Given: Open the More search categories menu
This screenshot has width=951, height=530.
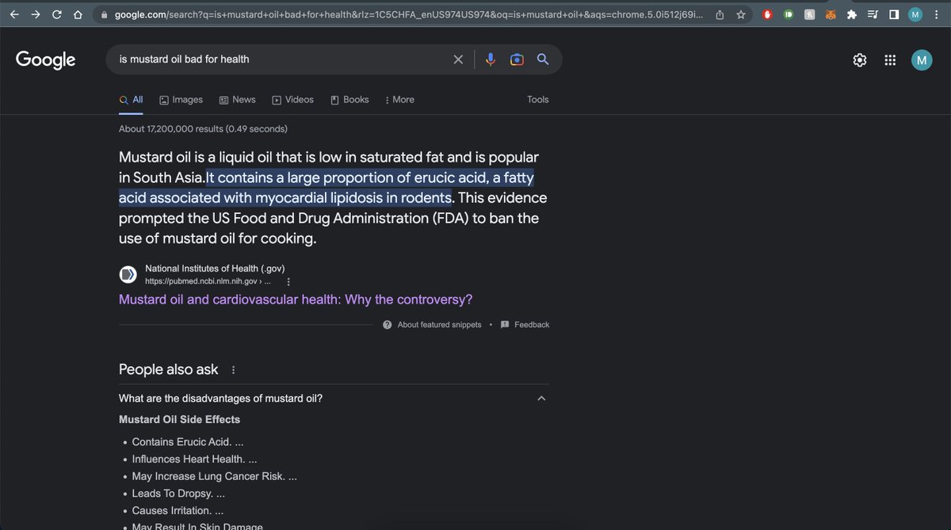Looking at the screenshot, I should (399, 100).
